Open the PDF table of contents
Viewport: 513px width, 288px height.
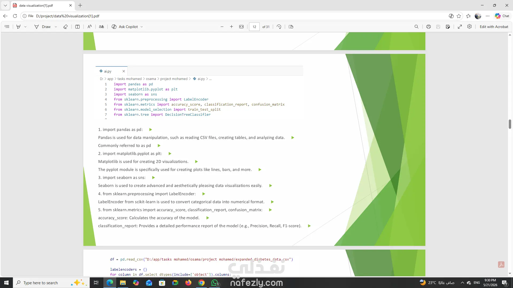(7, 27)
